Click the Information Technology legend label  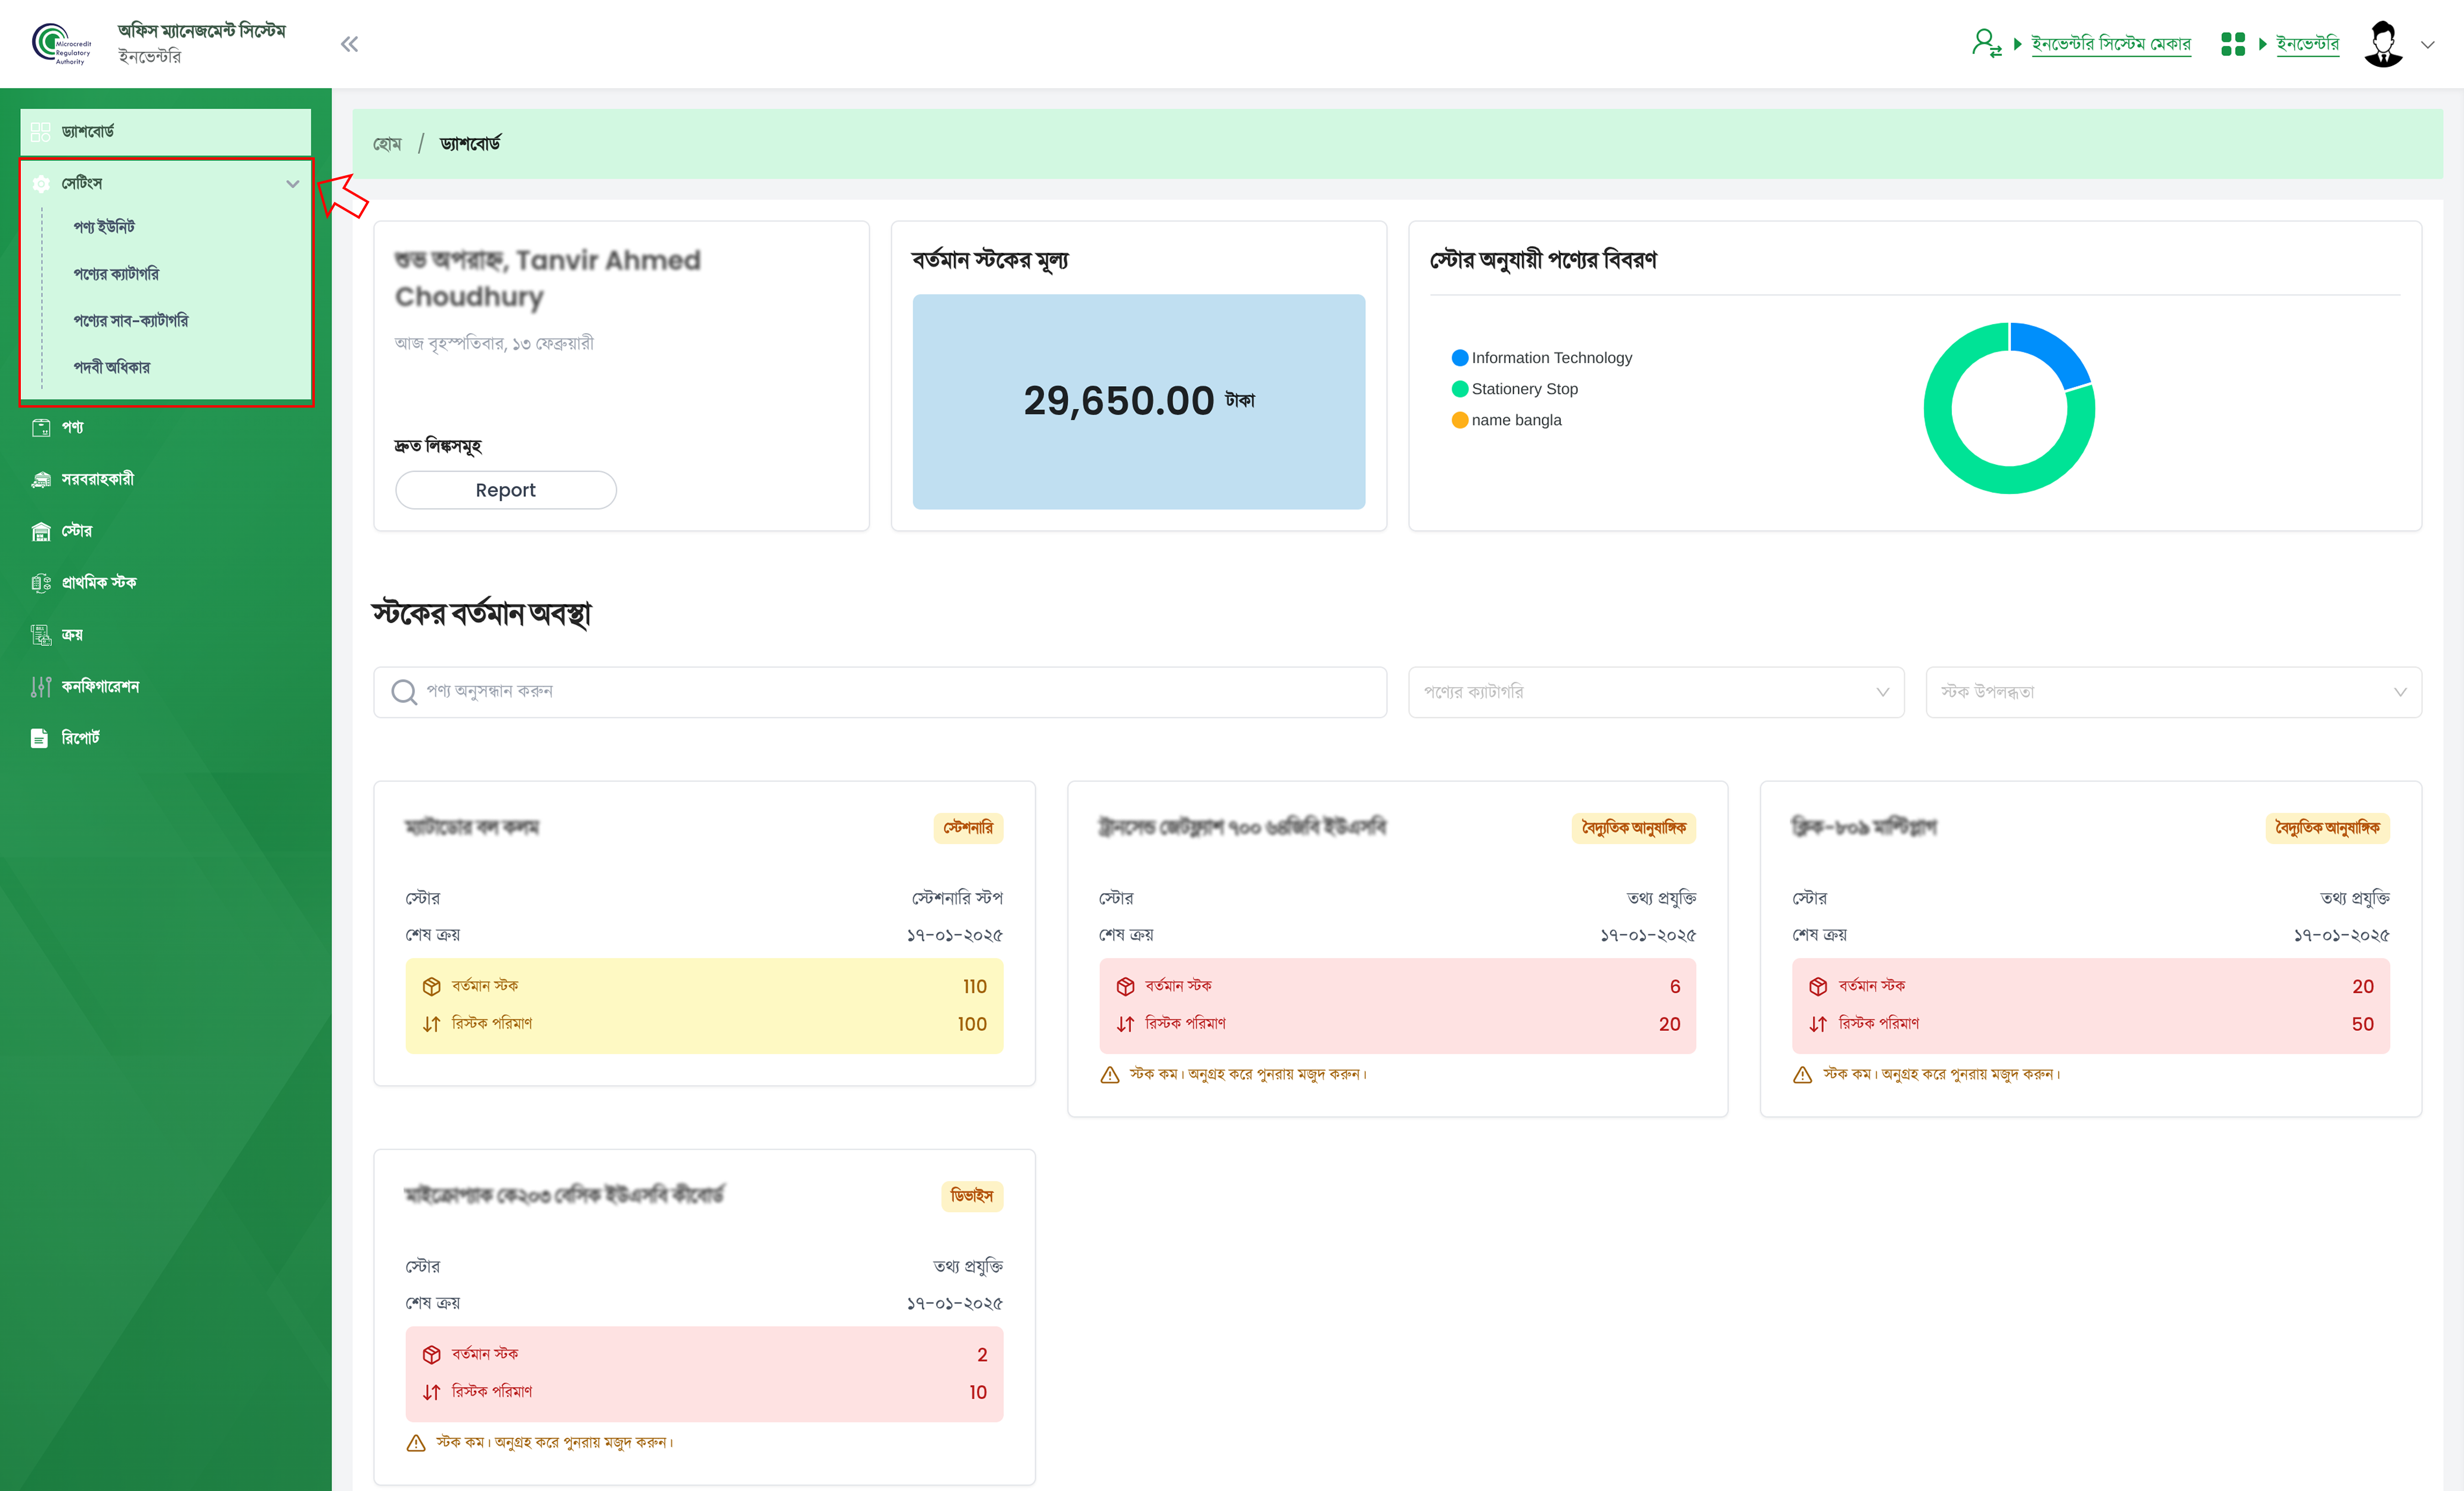[1552, 358]
